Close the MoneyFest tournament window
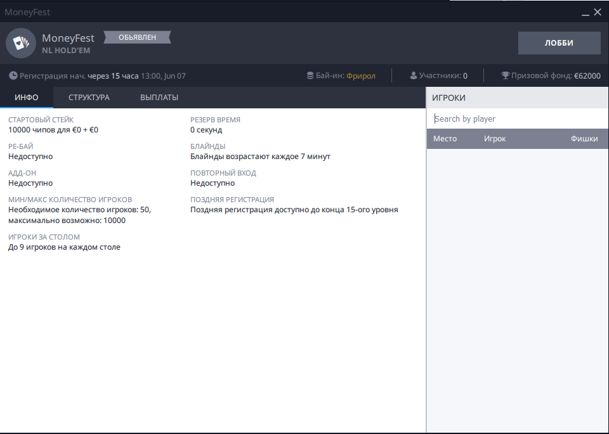 click(598, 12)
